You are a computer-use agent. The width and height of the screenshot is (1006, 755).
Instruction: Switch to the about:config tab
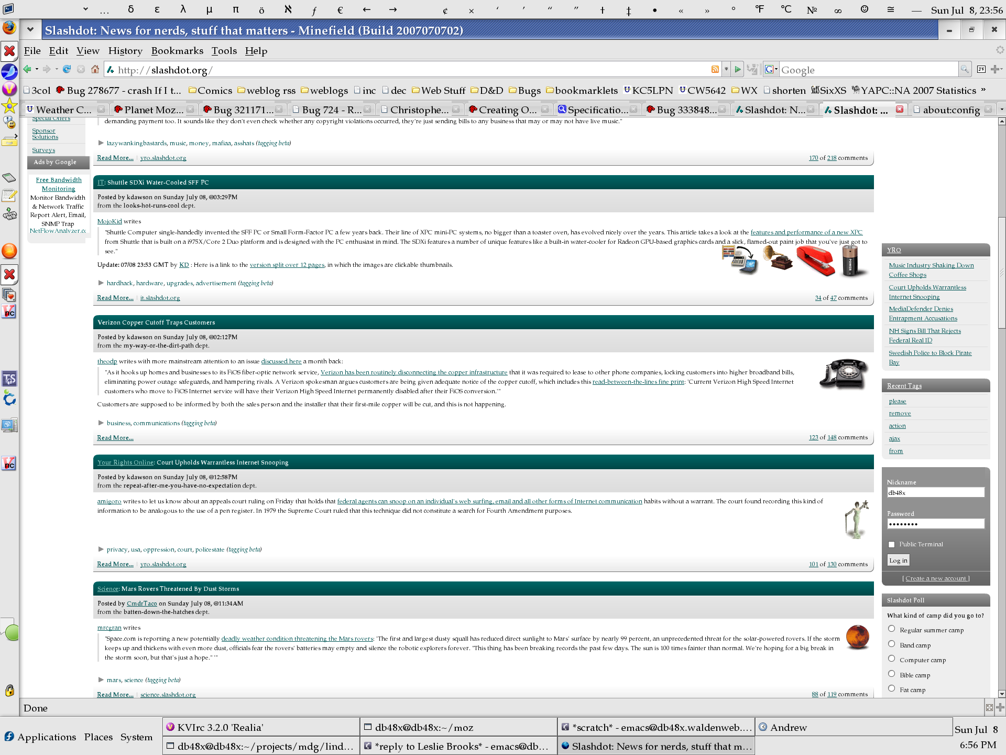[x=952, y=109]
